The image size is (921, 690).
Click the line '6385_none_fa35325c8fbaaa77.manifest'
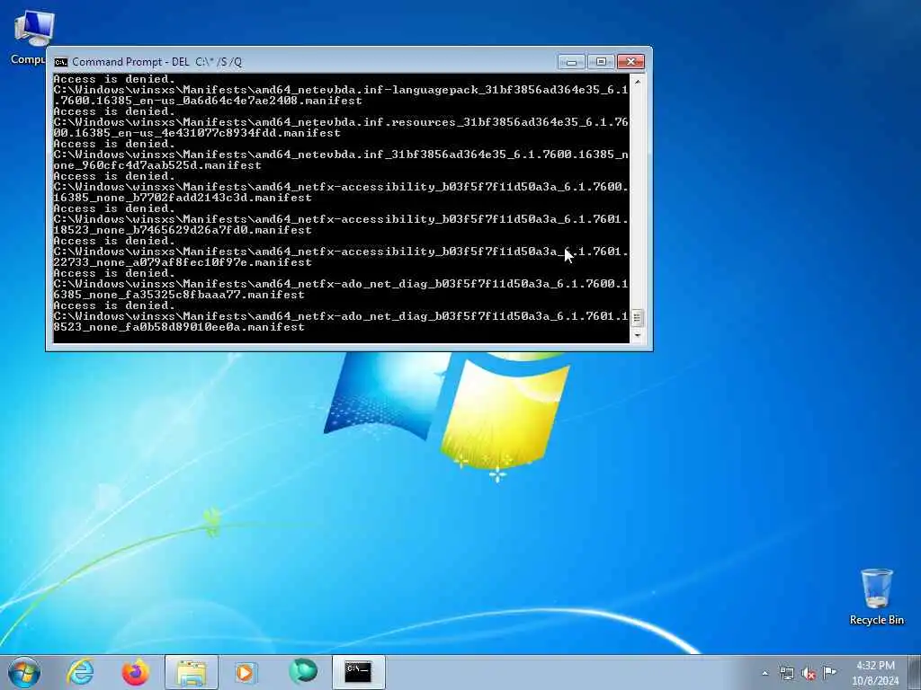click(x=179, y=295)
